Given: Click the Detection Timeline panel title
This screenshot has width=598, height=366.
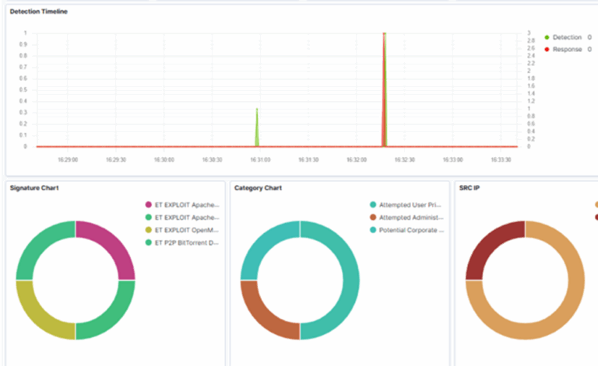Looking at the screenshot, I should (x=37, y=12).
